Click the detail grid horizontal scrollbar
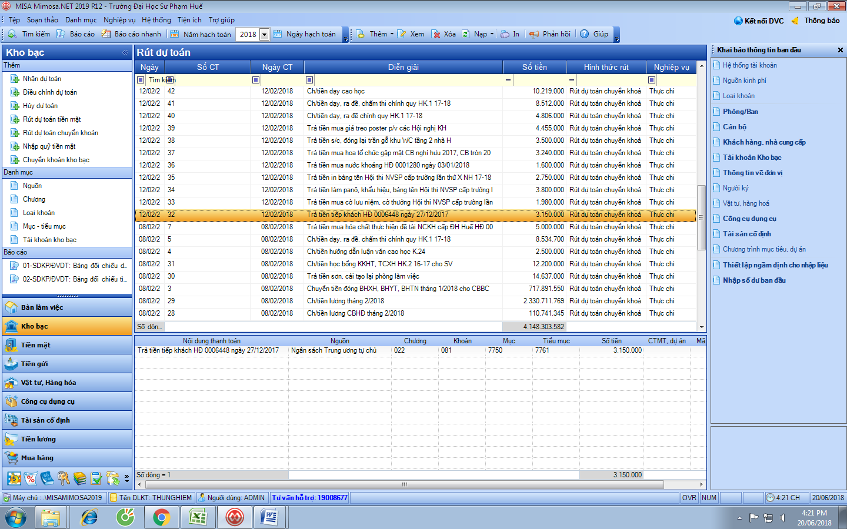The width and height of the screenshot is (847, 529). click(x=404, y=484)
